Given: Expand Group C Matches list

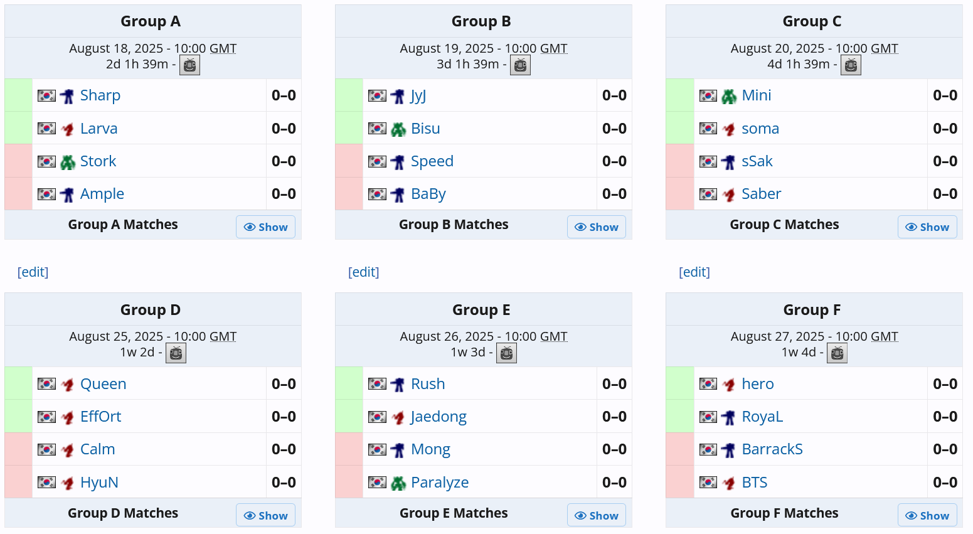Looking at the screenshot, I should 927,227.
